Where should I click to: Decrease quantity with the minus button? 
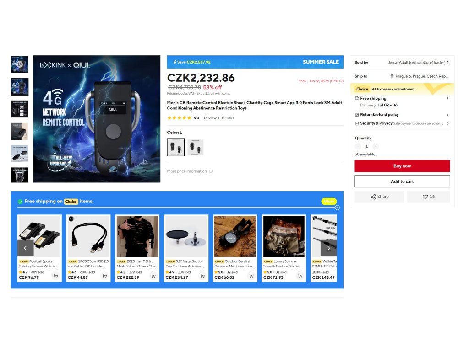tap(358, 146)
